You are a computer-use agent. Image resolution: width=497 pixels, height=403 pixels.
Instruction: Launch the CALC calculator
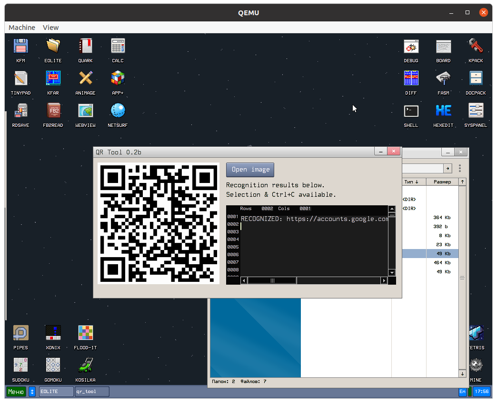pyautogui.click(x=117, y=48)
